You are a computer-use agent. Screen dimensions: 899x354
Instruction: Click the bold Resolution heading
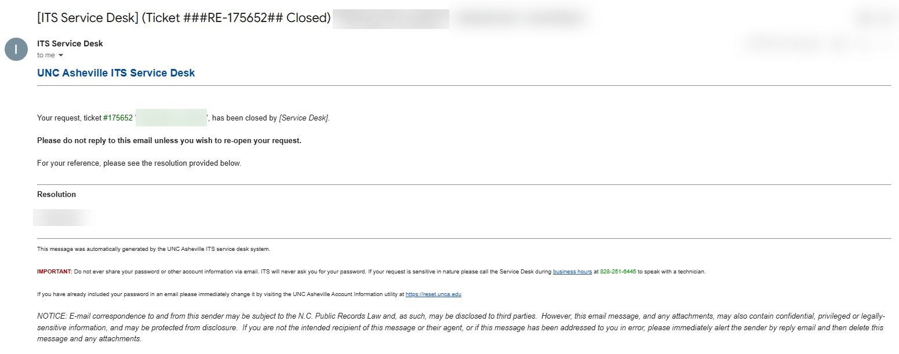point(56,195)
